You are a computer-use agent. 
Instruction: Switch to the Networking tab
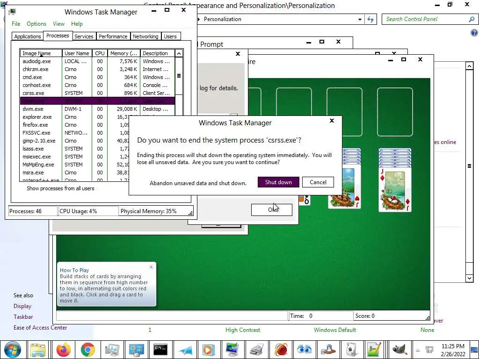pyautogui.click(x=145, y=36)
